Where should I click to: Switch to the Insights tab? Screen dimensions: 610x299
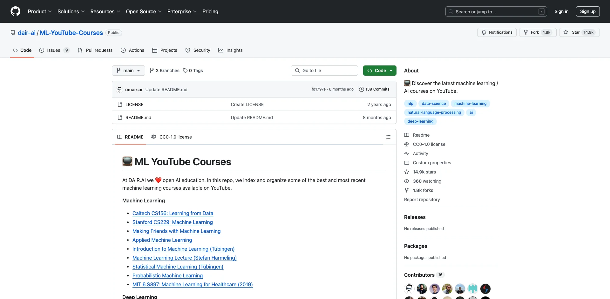coord(230,50)
